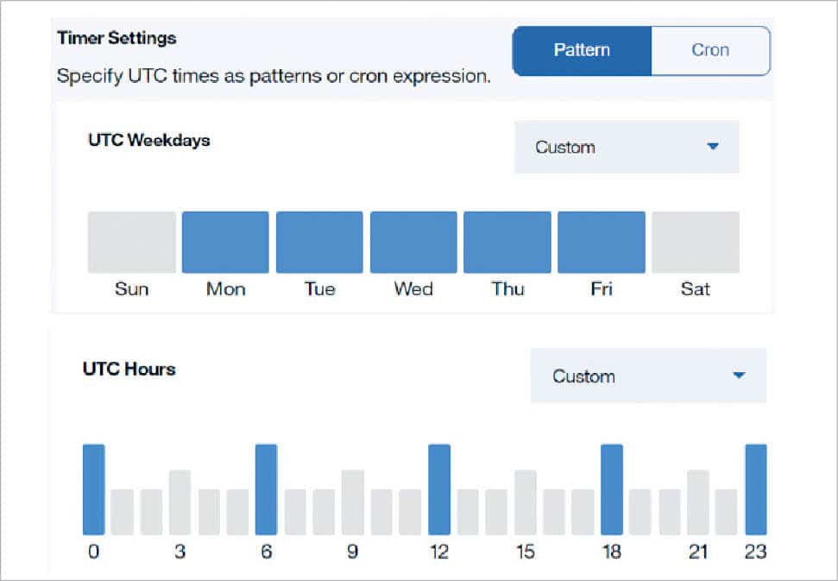Viewport: 838px width, 581px height.
Task: Select the hour 9 bar
Action: pos(352,502)
